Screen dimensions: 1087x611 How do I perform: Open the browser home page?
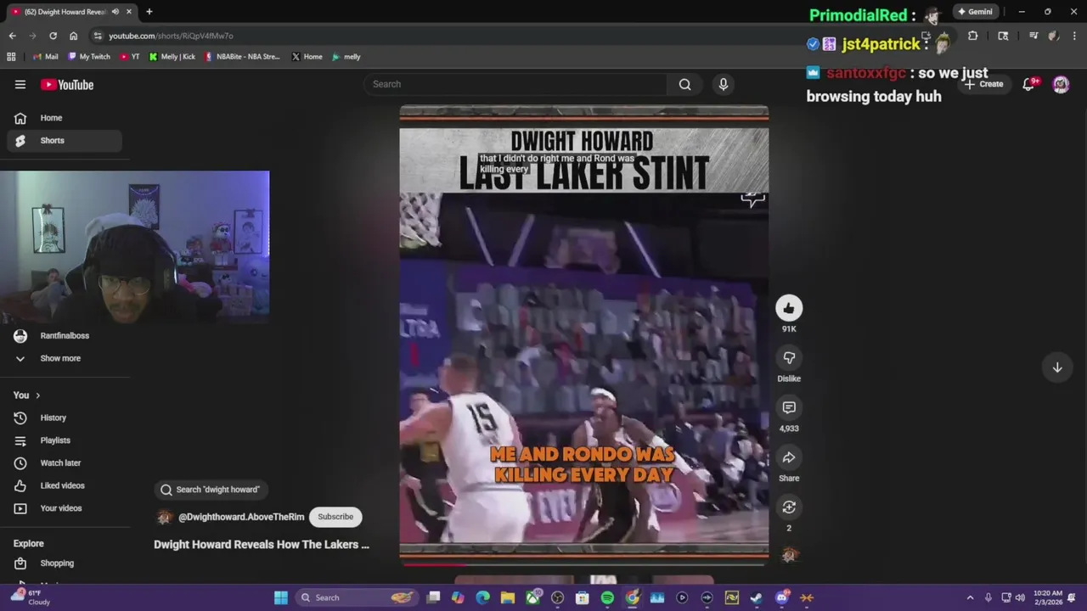pos(73,36)
